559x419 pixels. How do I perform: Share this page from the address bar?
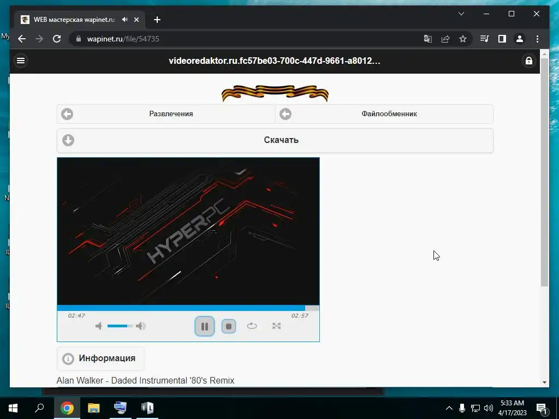[x=445, y=39]
